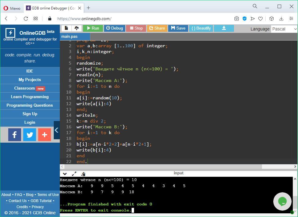Screen dimensions: 298x217
Task: Close the GDB online Debugger tab
Action: (x=80, y=8)
